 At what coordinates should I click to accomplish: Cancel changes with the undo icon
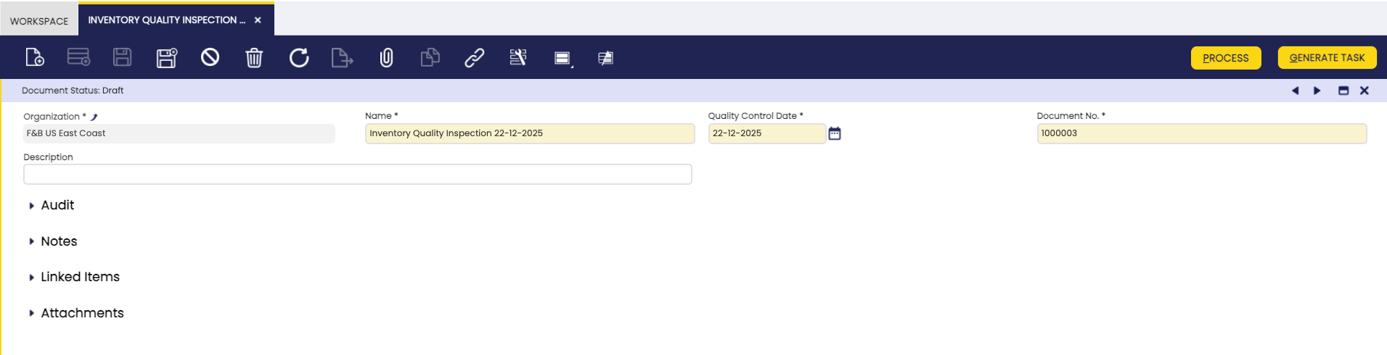(210, 57)
